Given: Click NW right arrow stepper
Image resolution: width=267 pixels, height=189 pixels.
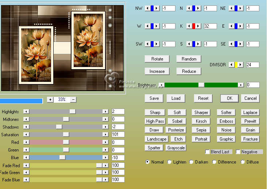Looking at the screenshot, I should click(x=156, y=8).
